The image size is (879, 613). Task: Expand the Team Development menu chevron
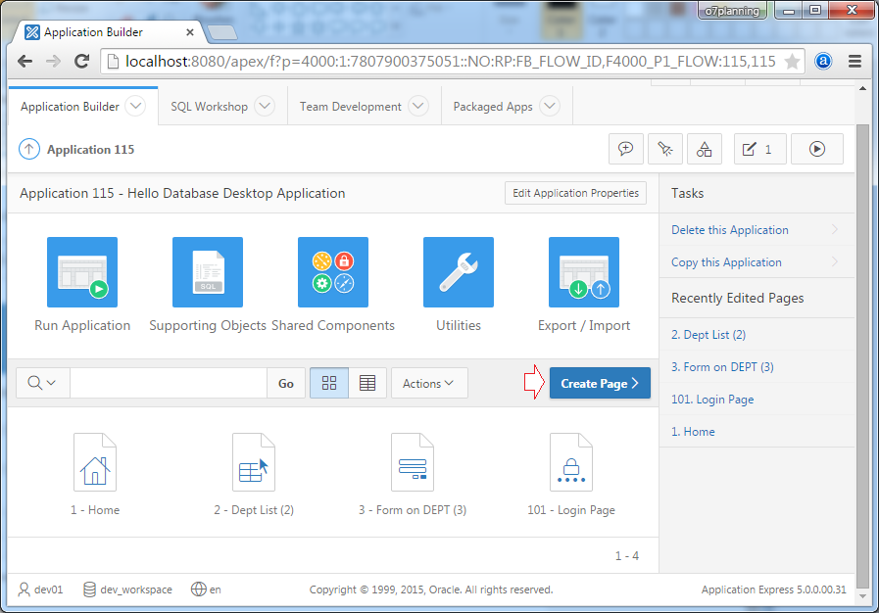(x=418, y=106)
